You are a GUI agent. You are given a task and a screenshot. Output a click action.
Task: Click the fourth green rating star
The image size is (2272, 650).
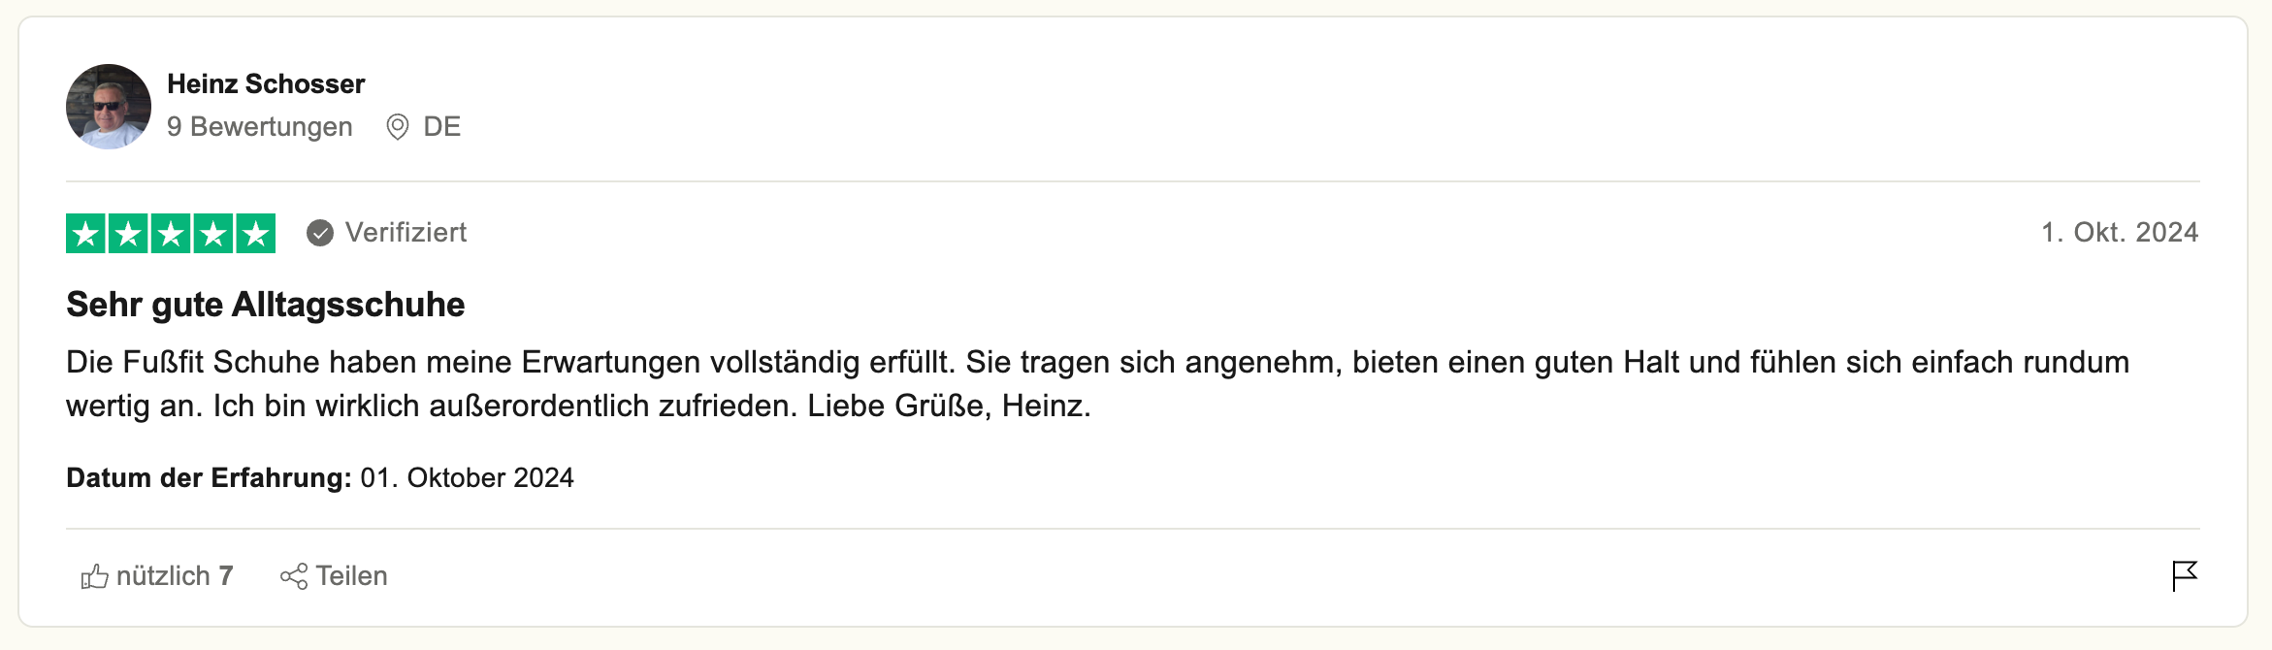213,233
